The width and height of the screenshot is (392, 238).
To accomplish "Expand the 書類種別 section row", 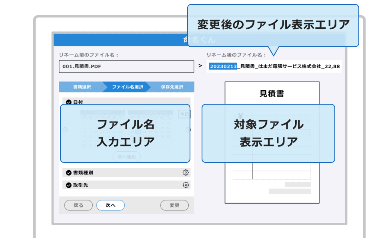I will 126,173.
